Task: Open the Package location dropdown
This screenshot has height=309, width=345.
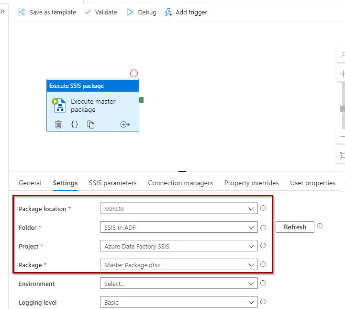Action: coord(179,208)
